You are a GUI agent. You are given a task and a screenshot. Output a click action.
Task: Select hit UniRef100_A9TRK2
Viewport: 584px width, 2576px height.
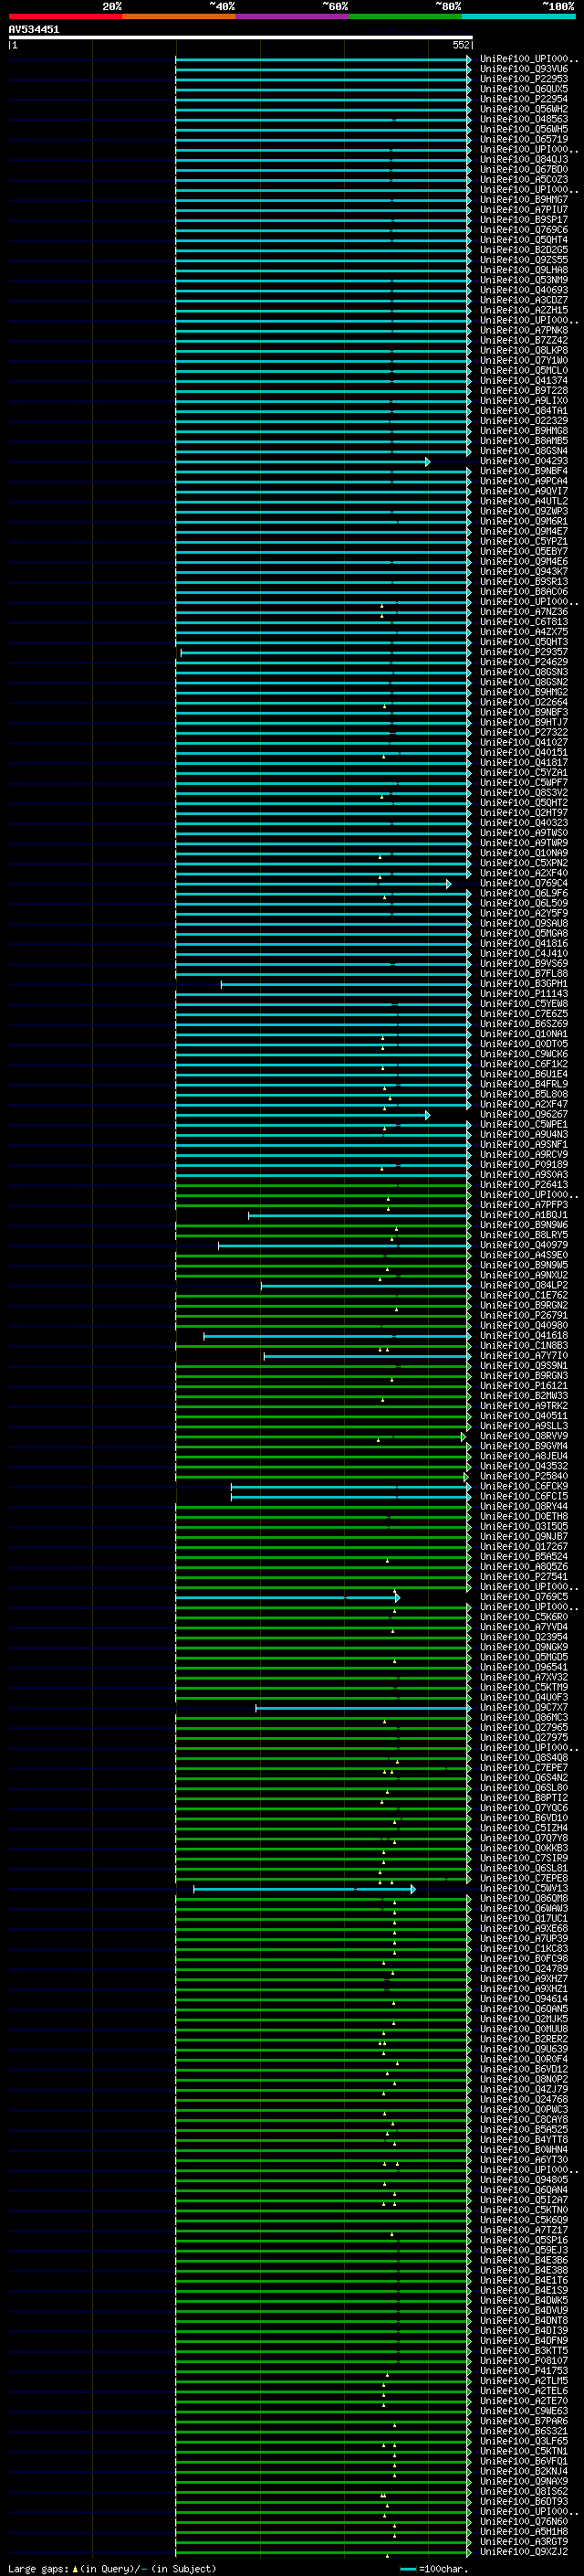point(523,1406)
